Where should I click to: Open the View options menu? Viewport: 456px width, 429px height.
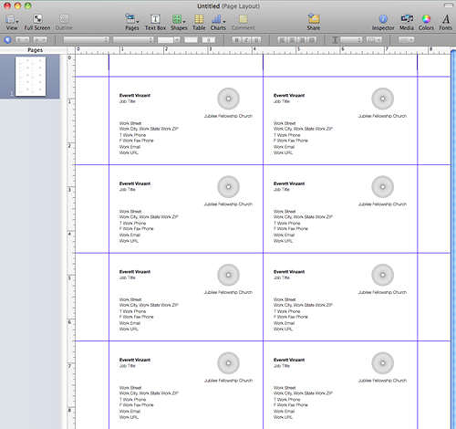pyautogui.click(x=12, y=22)
